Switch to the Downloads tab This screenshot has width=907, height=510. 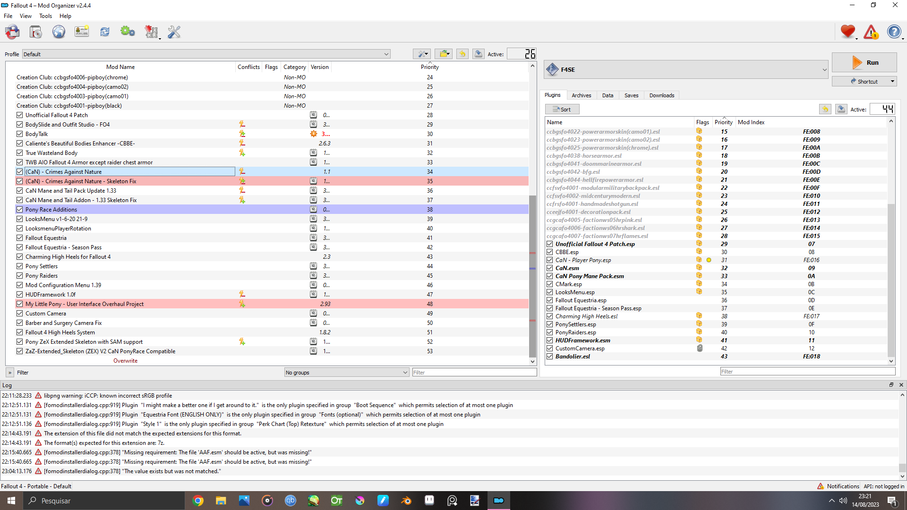[x=661, y=95]
